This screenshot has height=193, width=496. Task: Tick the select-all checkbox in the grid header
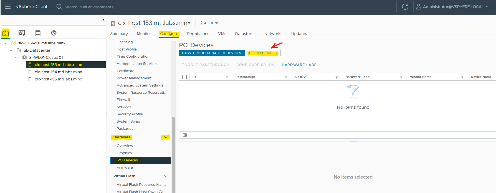click(184, 77)
